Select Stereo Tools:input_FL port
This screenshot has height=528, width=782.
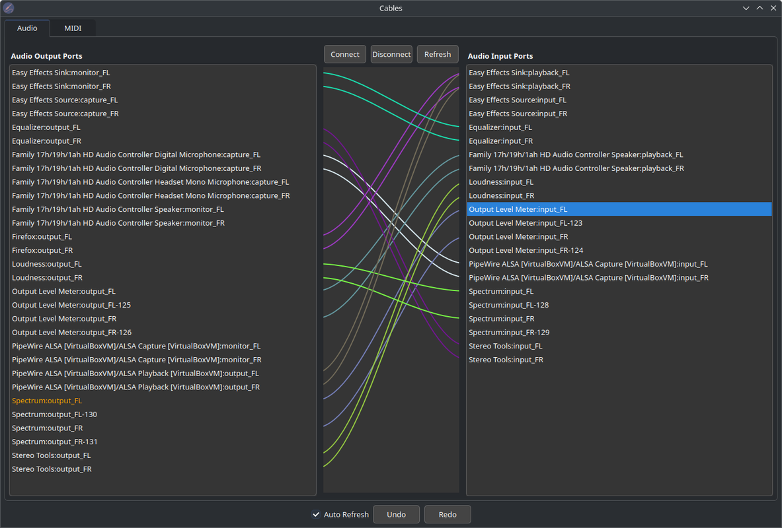619,346
